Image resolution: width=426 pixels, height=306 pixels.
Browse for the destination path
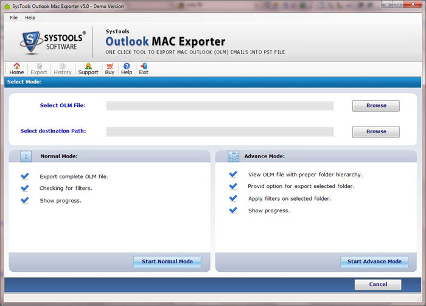pos(375,131)
